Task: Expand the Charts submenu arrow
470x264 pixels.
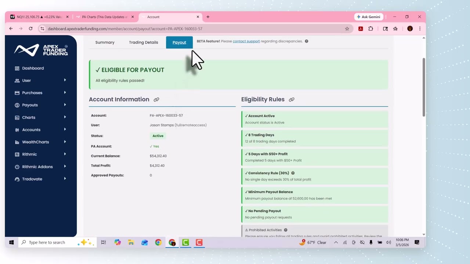Action: (65, 117)
